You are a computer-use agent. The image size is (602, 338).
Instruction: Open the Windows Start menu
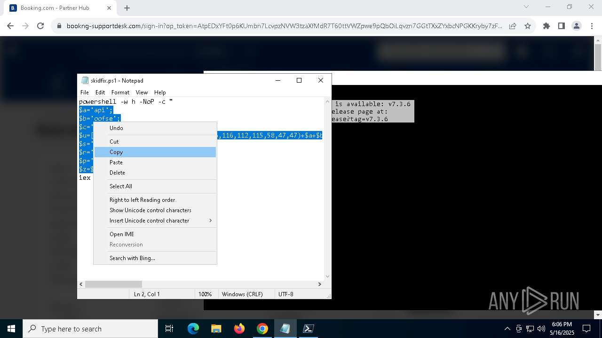click(11, 329)
